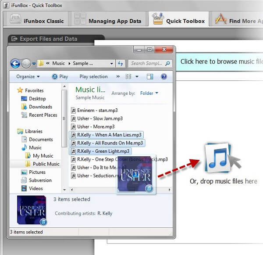Click the navigation pane scroll up arrow
The width and height of the screenshot is (263, 255).
click(x=64, y=86)
